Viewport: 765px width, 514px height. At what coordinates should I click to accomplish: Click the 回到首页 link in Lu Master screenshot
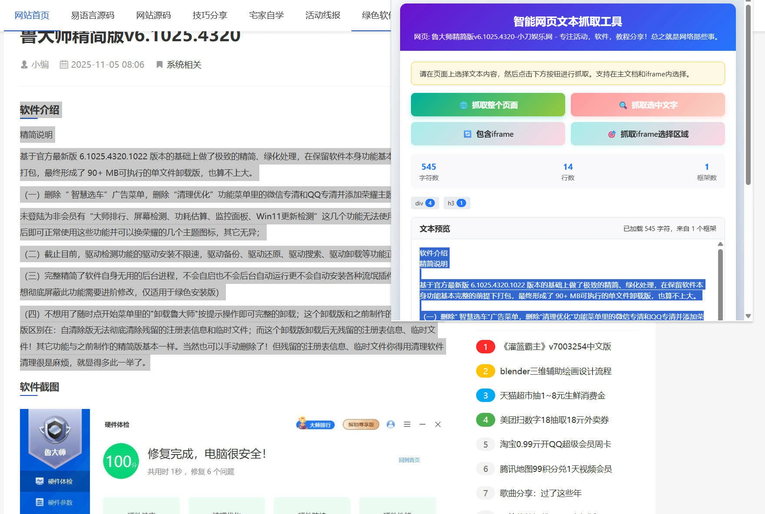tap(409, 460)
